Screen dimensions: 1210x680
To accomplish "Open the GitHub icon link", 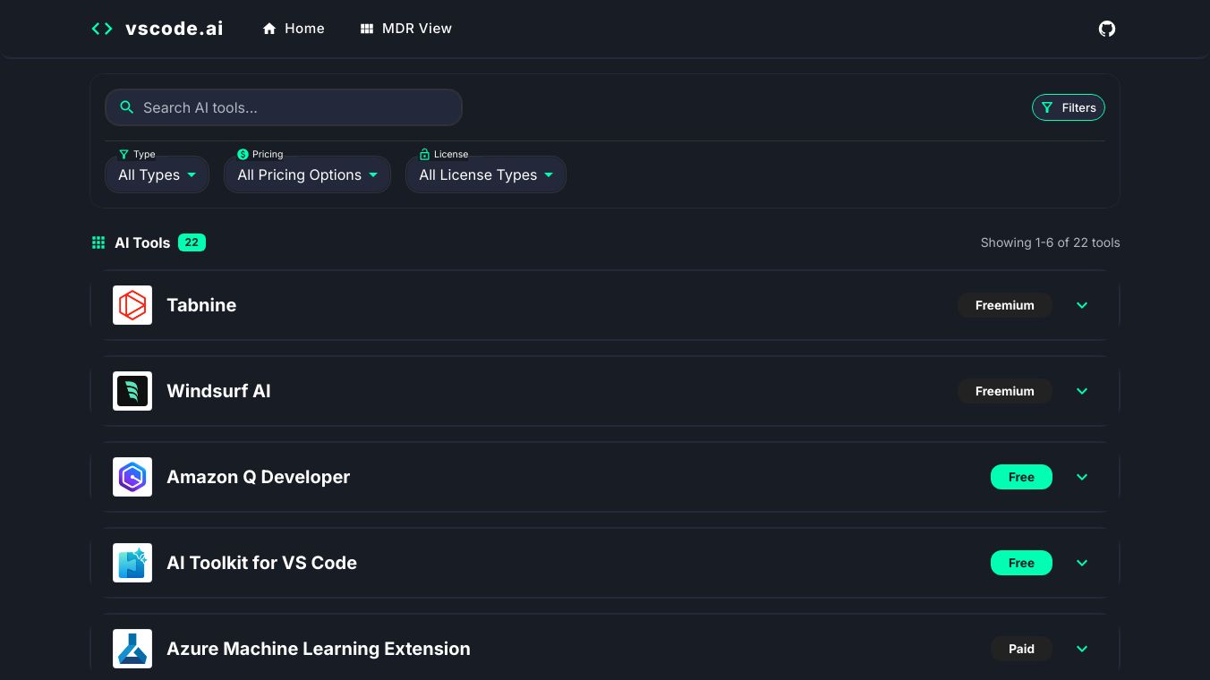I will pos(1107,29).
